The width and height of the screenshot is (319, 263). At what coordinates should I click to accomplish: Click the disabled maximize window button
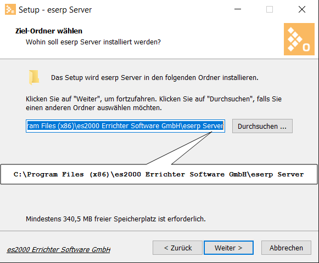coord(270,9)
